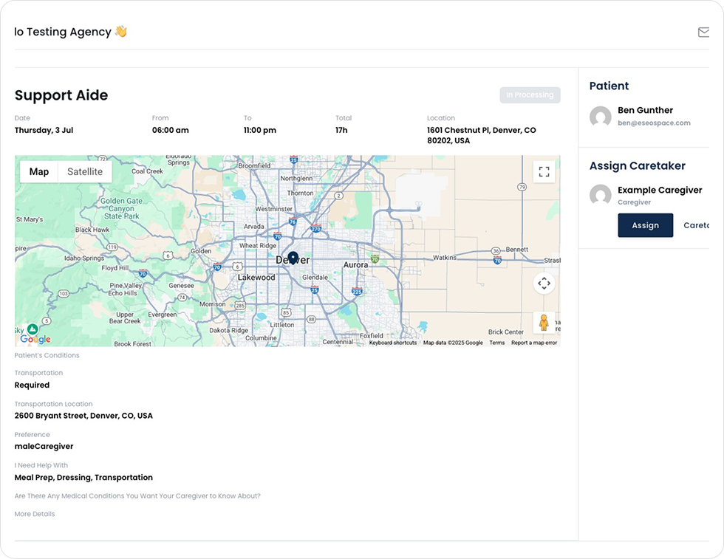Toggle fullscreen map view icon
This screenshot has height=559, width=724.
(x=544, y=172)
